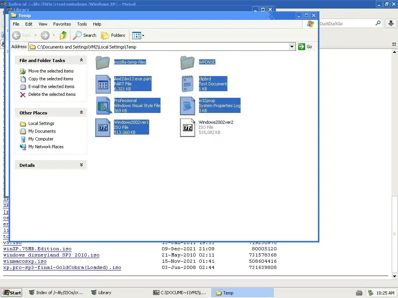
Task: Open the View menu
Action: 43,24
